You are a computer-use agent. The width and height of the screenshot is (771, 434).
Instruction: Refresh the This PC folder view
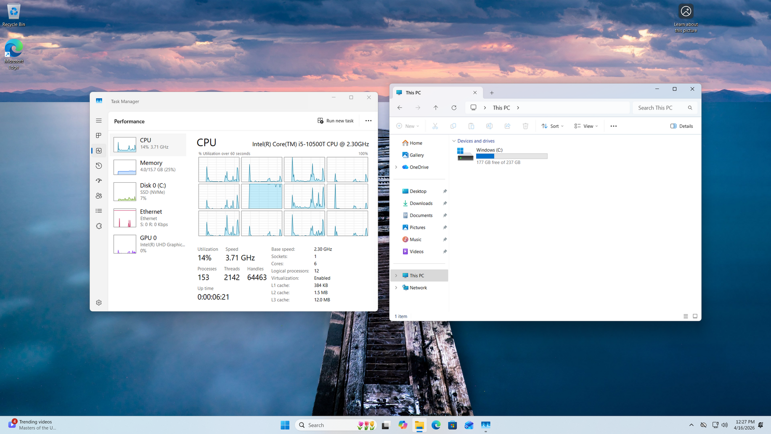point(454,108)
